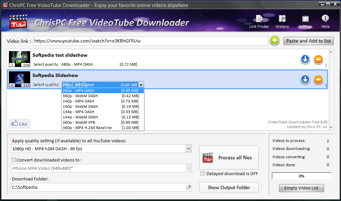This screenshot has height=201, width=341.
Task: Click Empty Video List button
Action: pos(302,188)
